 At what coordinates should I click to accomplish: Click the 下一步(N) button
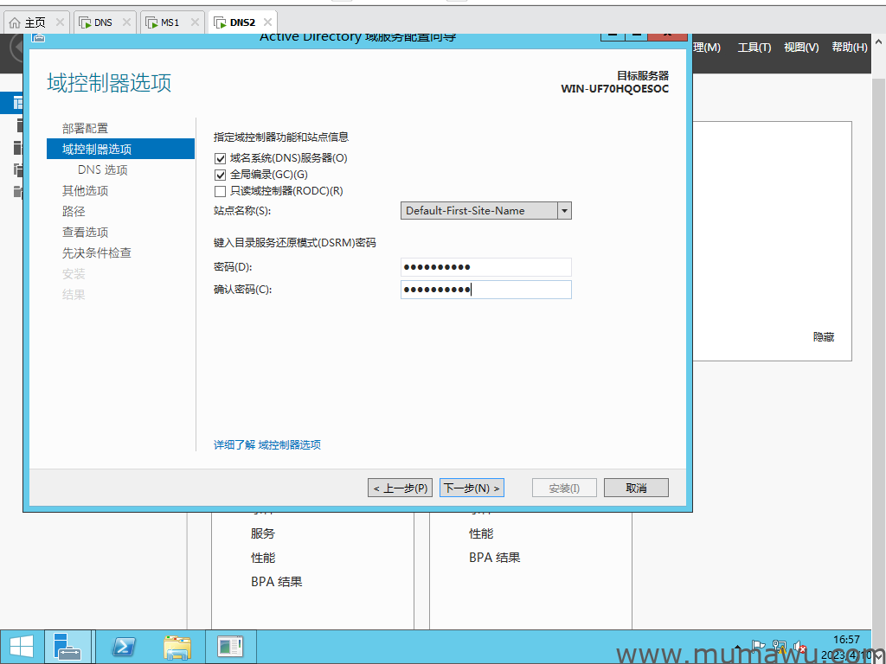472,488
